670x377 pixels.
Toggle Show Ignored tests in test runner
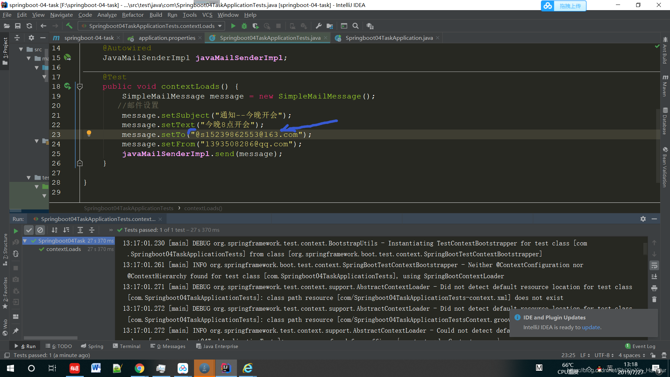coord(40,230)
